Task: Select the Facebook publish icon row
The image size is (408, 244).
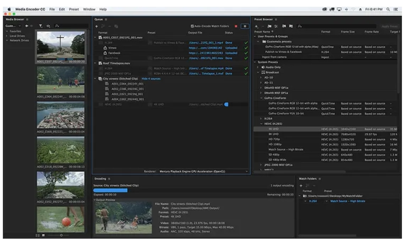Action: point(105,53)
